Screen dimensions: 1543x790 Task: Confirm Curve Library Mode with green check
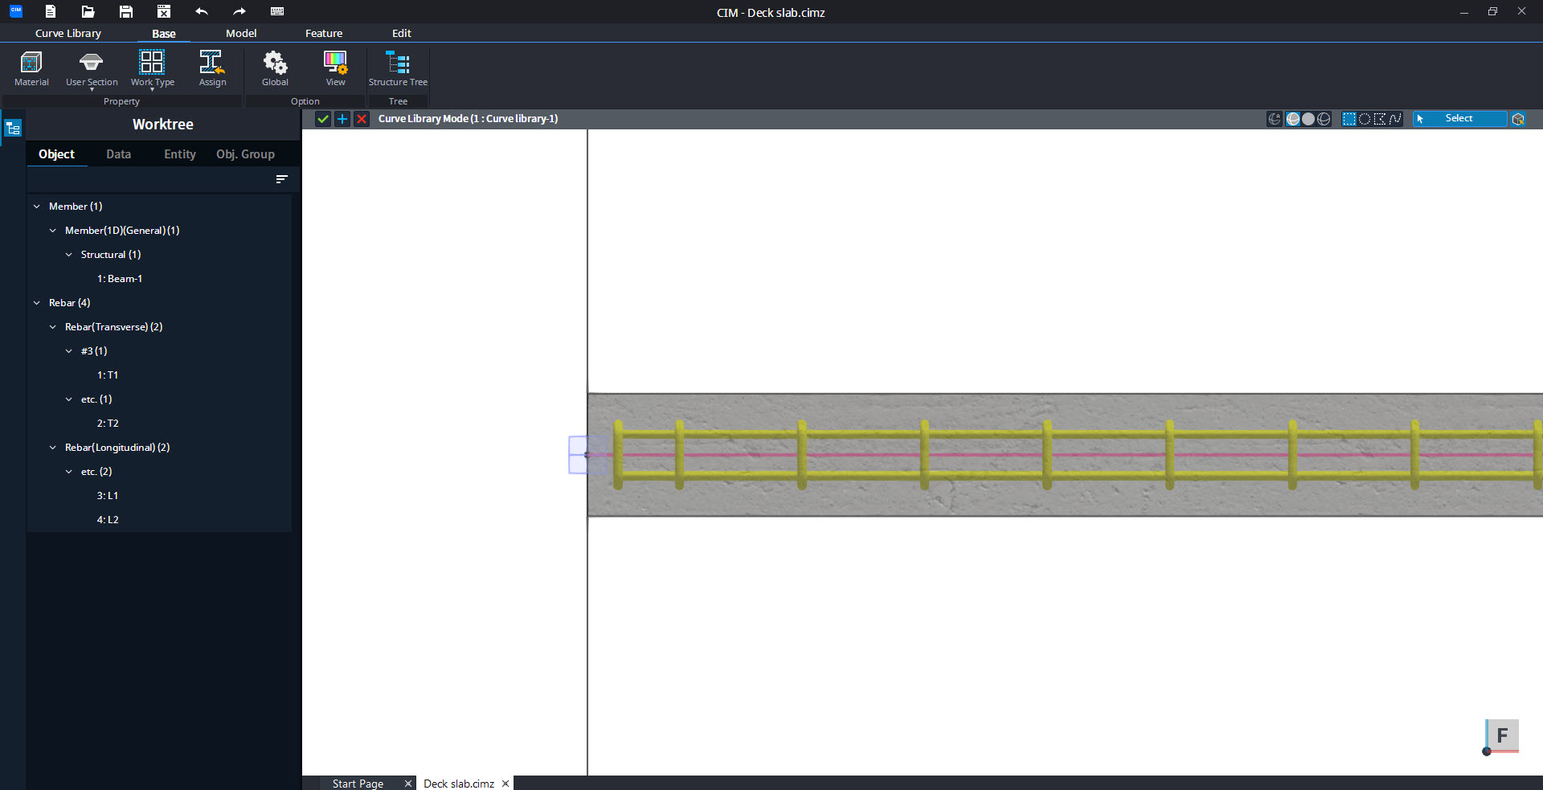click(x=323, y=119)
